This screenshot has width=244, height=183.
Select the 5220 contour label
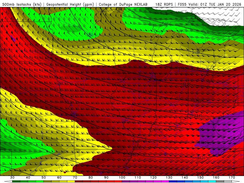coord(187,84)
